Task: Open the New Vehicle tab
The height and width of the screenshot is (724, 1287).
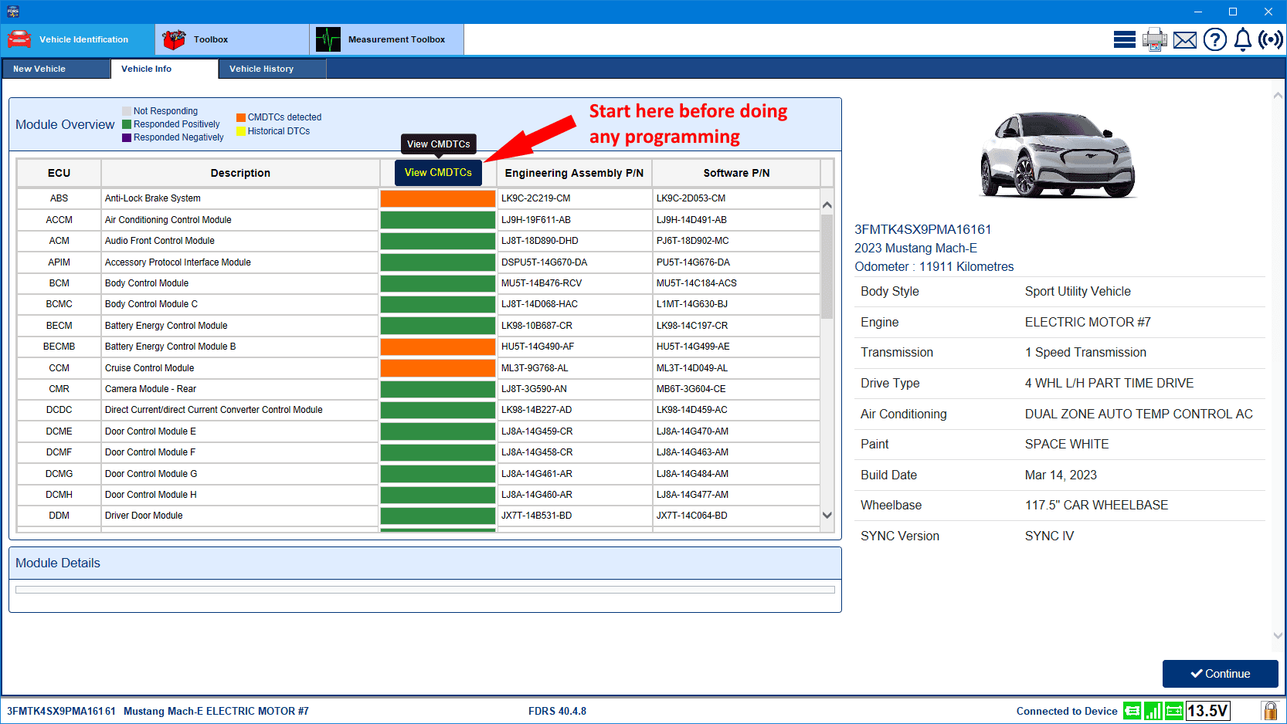Action: pos(40,69)
